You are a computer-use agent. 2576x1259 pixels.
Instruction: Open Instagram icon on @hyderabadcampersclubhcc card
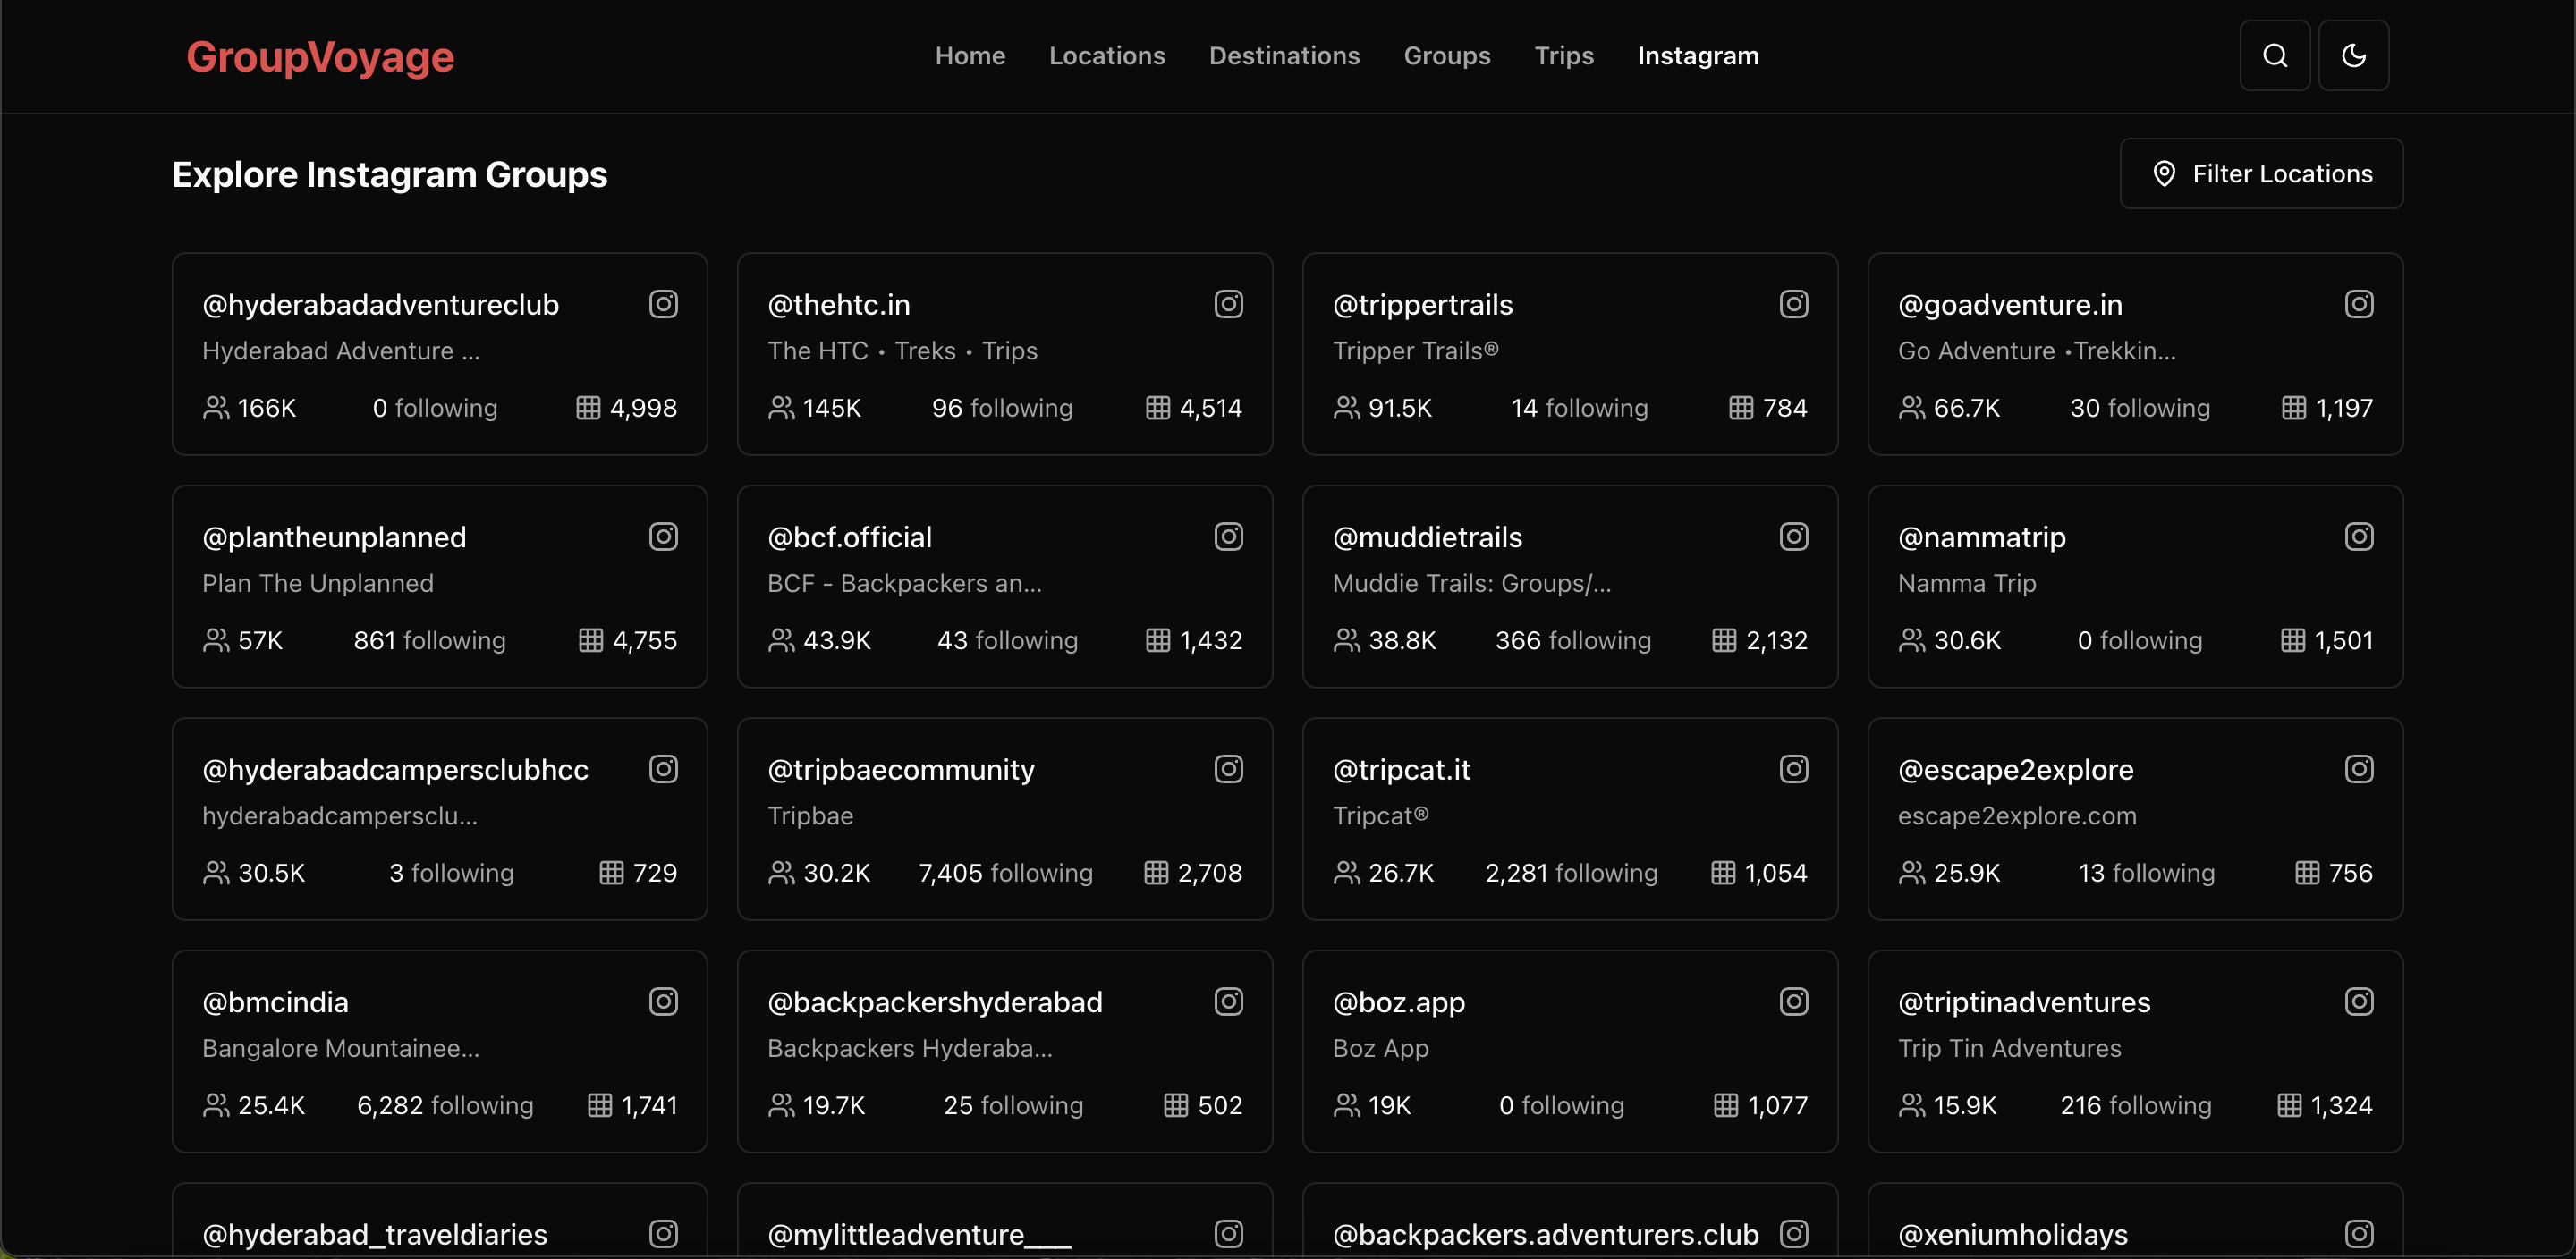click(x=663, y=769)
